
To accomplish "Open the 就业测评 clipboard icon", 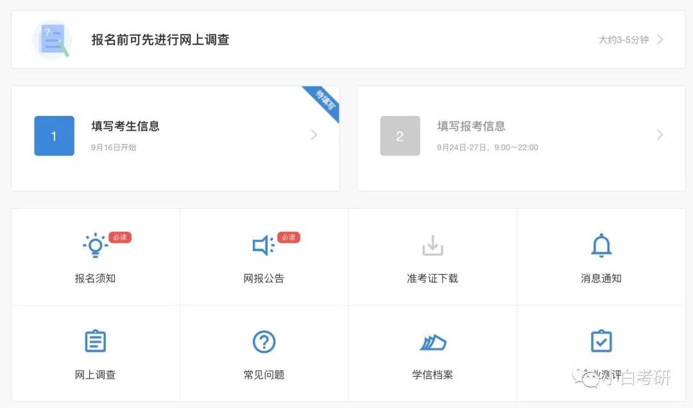I will click(601, 341).
